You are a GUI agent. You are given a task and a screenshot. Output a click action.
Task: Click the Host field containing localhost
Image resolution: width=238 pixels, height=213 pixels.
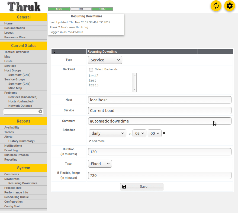click(160, 100)
